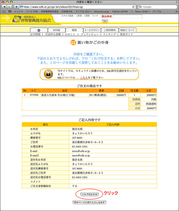Click the Google search field
Image resolution: width=179 pixels, height=211 pixels.
157,7
